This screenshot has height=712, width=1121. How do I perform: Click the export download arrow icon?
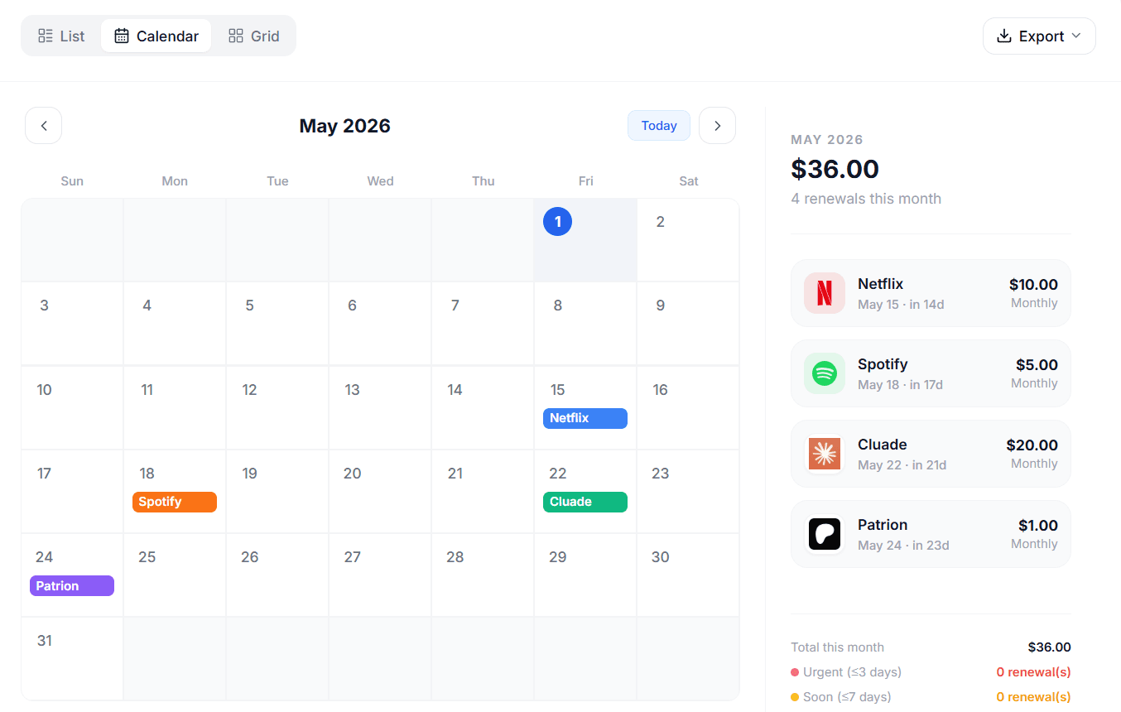tap(1004, 36)
